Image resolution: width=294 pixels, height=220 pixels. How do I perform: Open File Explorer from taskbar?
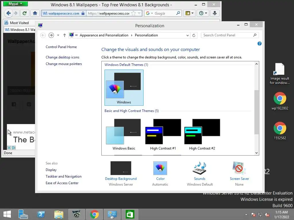click(59, 214)
